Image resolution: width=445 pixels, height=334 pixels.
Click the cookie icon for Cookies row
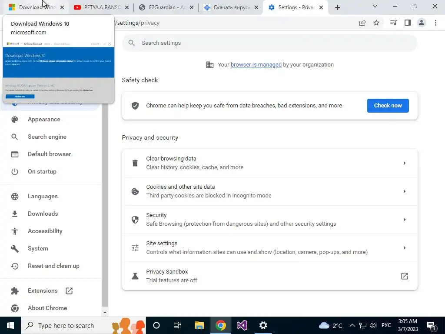click(x=135, y=191)
